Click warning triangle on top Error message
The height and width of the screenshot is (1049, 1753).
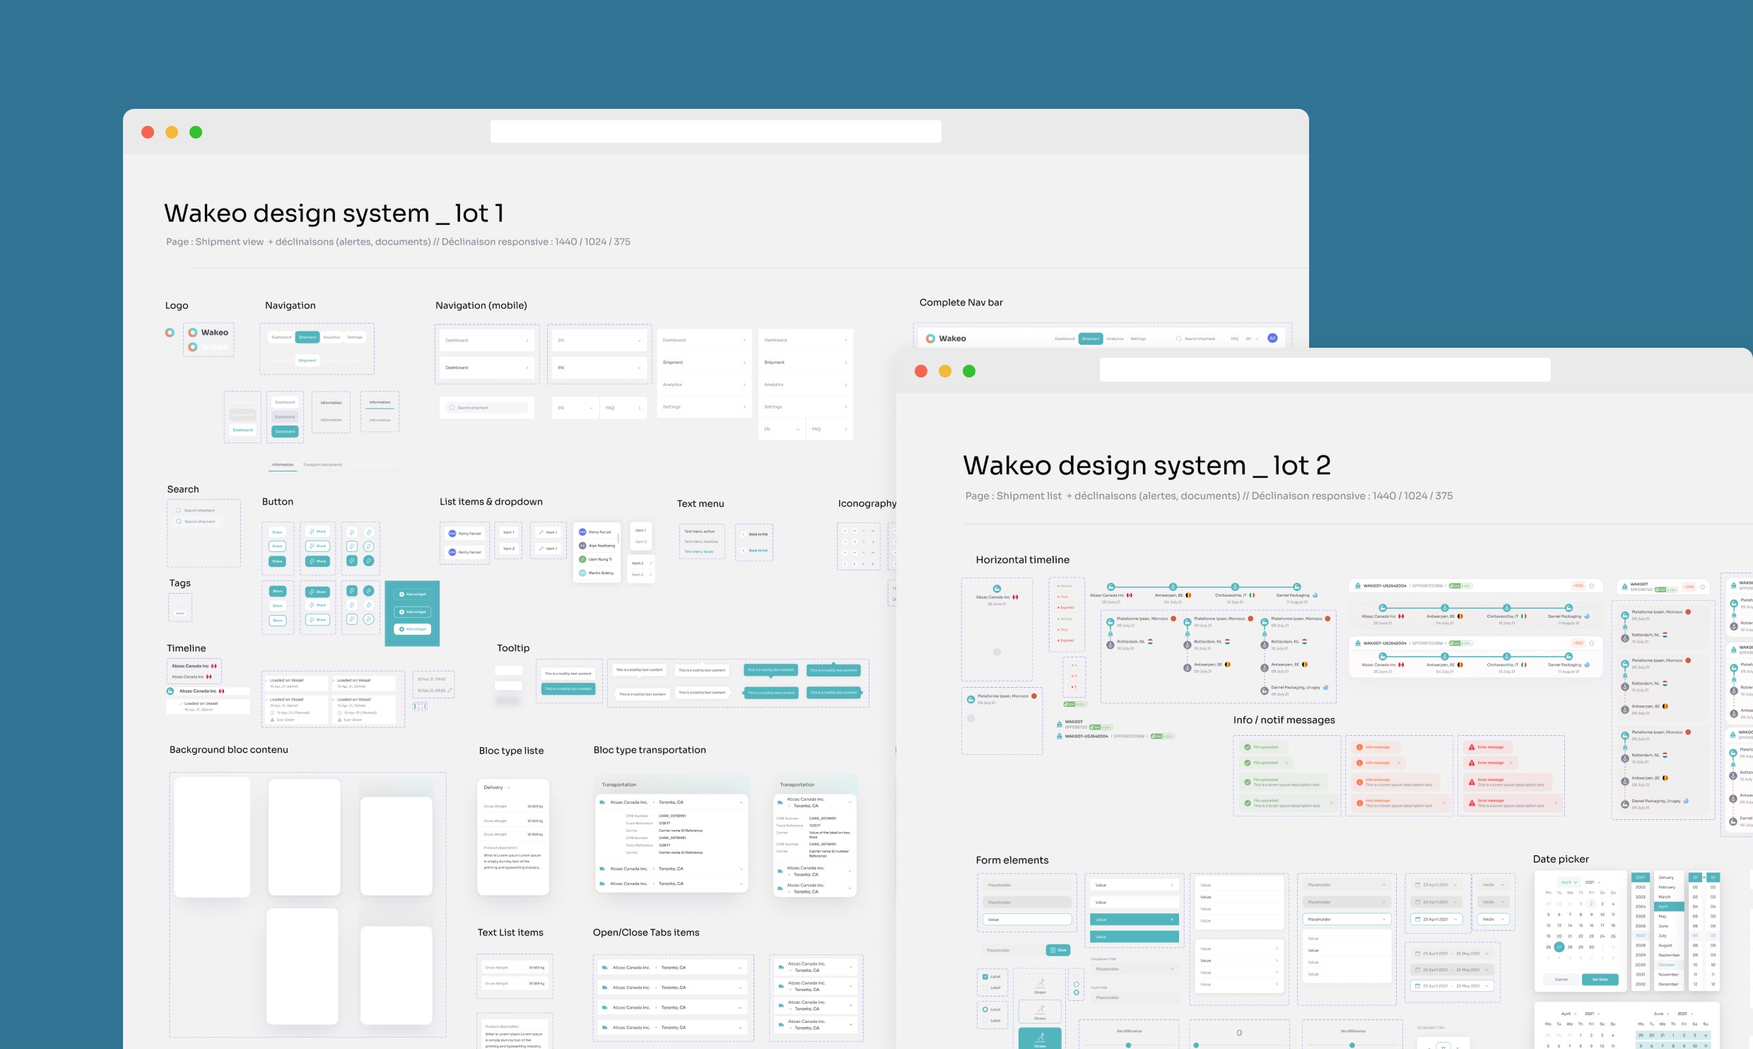(1472, 747)
